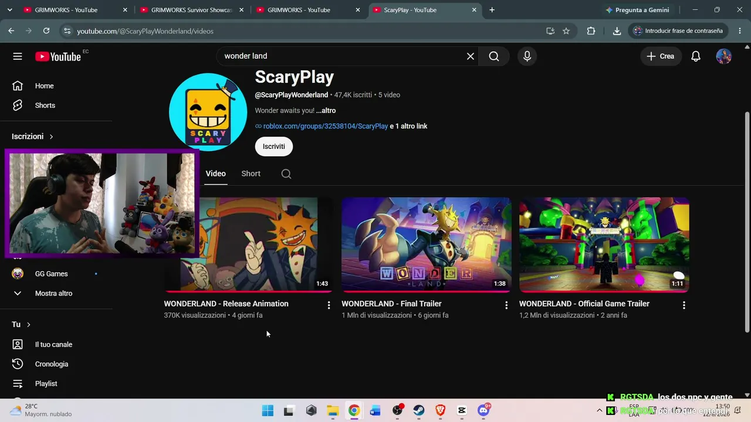View site information icon in address bar
Image resolution: width=751 pixels, height=422 pixels.
(x=67, y=31)
